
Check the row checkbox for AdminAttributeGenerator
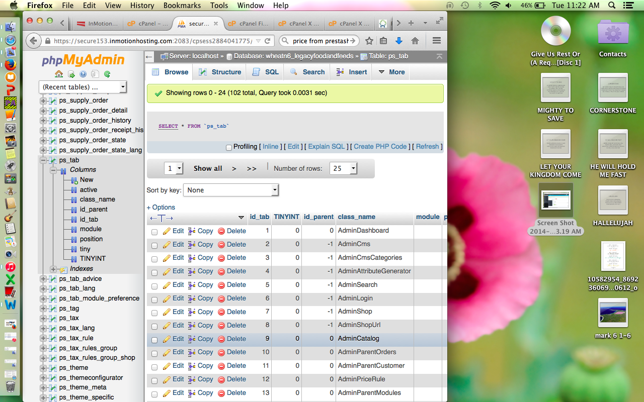click(x=154, y=272)
